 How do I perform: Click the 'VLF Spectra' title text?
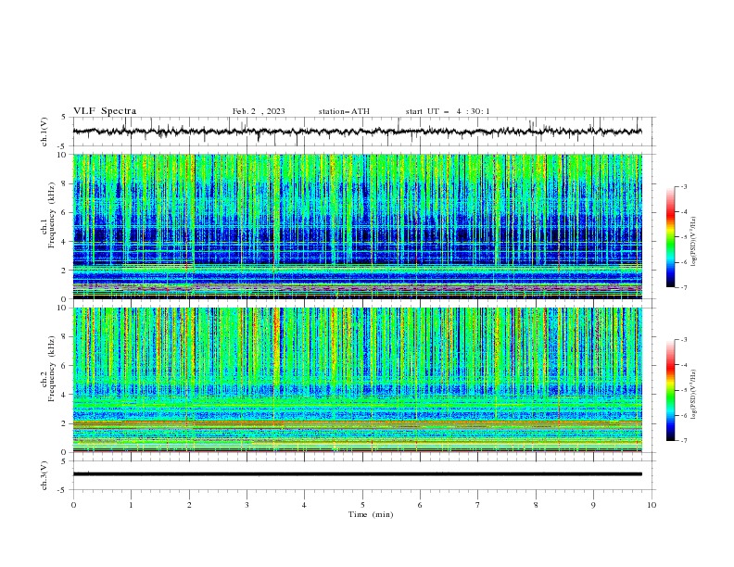pos(105,111)
